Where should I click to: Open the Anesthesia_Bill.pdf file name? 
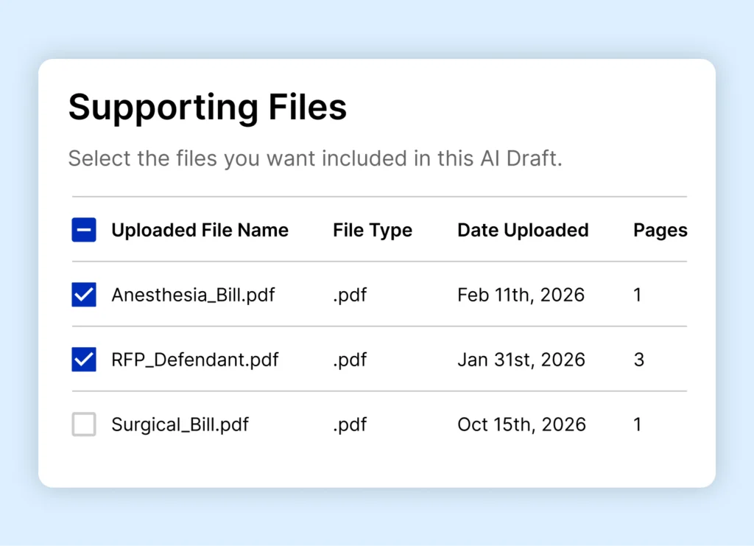[x=193, y=295]
